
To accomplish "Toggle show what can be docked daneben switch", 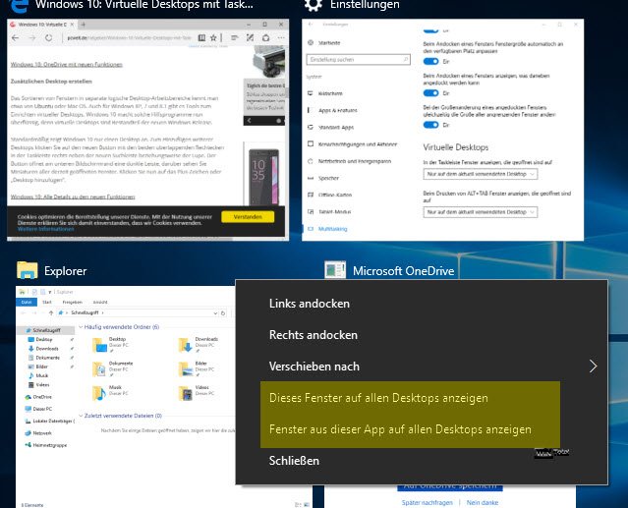I will [x=430, y=93].
